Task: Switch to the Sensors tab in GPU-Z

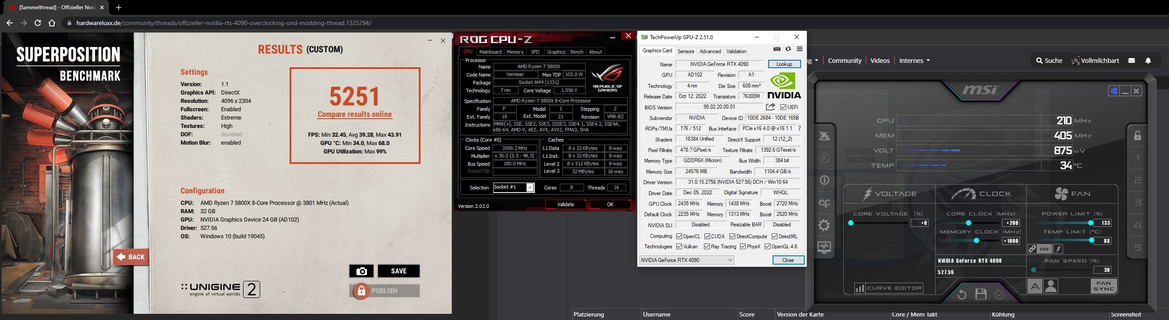Action: click(686, 51)
